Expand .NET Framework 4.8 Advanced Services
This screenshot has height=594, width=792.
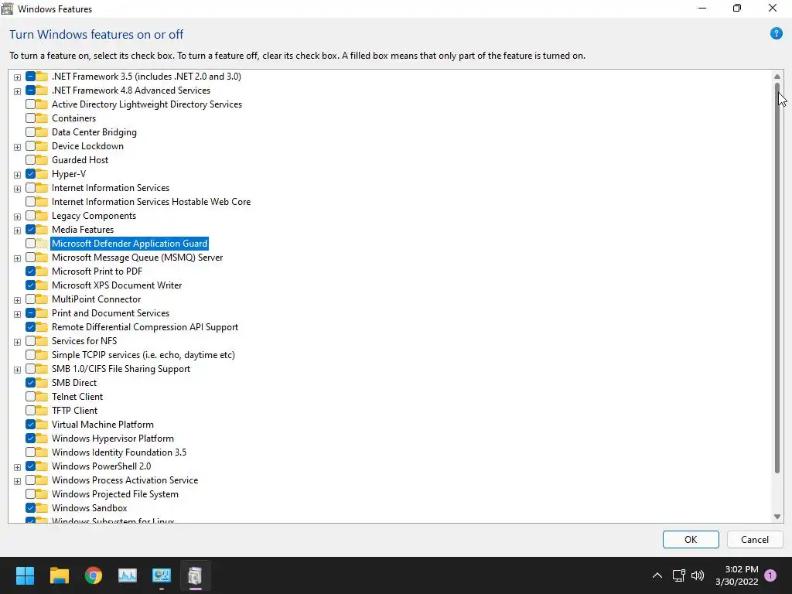[x=17, y=91]
